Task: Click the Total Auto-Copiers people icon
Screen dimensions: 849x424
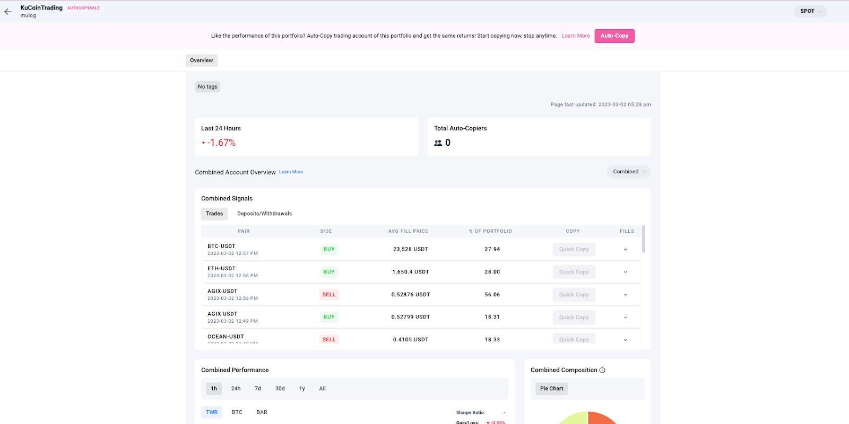Action: pos(438,143)
